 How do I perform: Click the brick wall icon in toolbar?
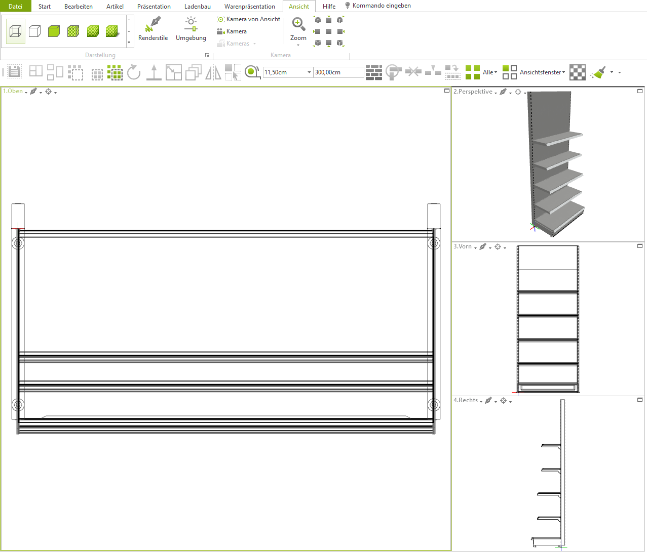pyautogui.click(x=374, y=72)
